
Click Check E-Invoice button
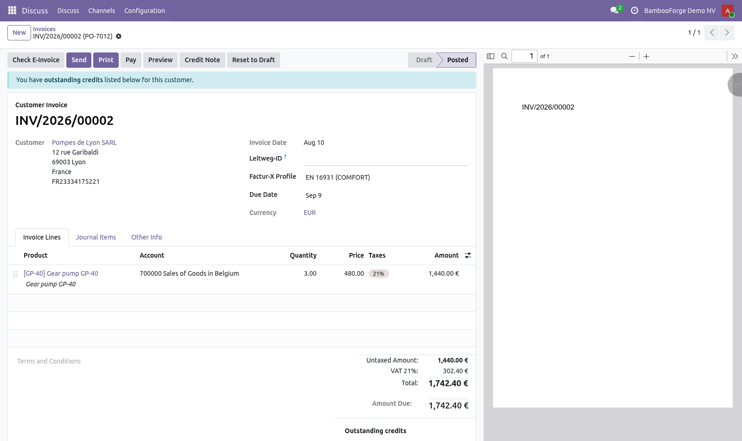pyautogui.click(x=36, y=60)
